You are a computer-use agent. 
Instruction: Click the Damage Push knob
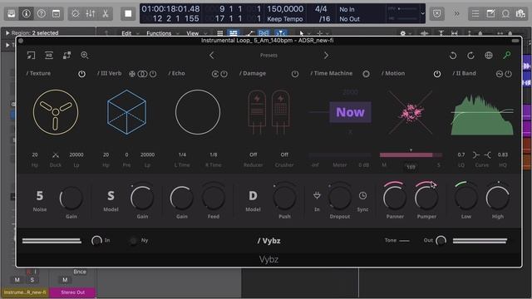[284, 198]
